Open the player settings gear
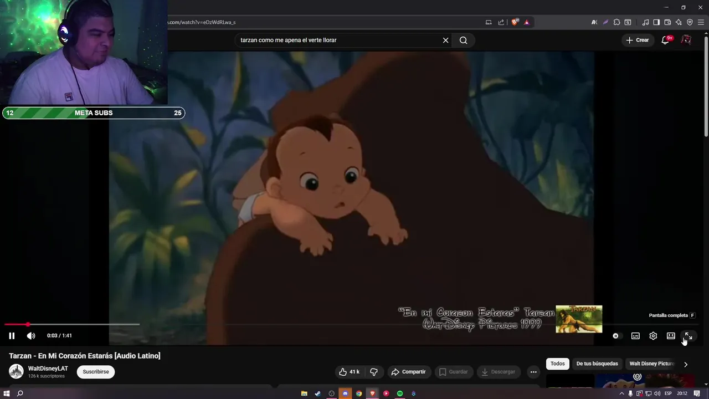The height and width of the screenshot is (399, 709). pyautogui.click(x=653, y=336)
